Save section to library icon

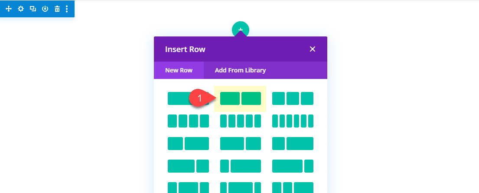(x=45, y=9)
